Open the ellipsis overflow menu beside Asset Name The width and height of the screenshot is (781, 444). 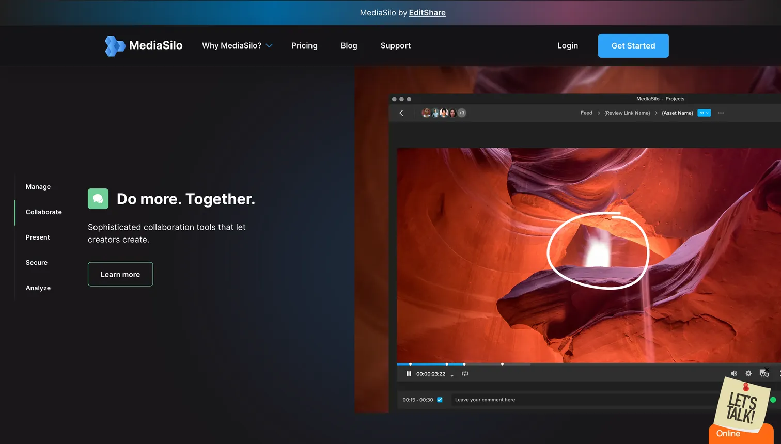click(721, 113)
